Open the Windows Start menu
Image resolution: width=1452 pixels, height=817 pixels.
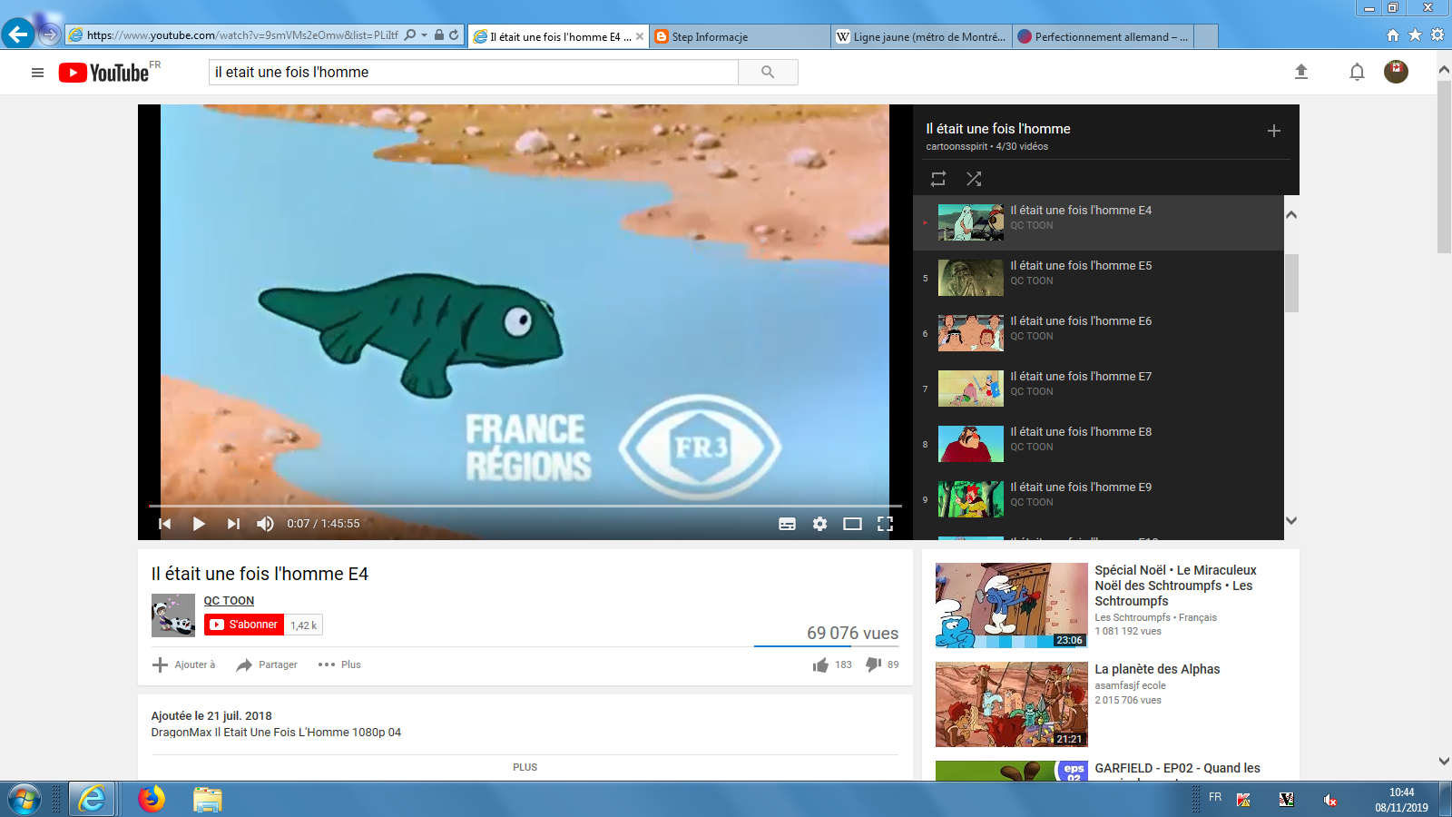(25, 800)
